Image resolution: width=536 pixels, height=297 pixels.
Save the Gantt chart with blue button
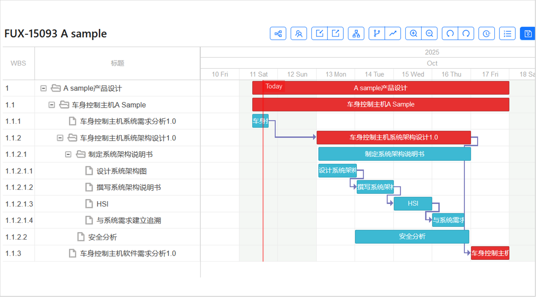528,34
